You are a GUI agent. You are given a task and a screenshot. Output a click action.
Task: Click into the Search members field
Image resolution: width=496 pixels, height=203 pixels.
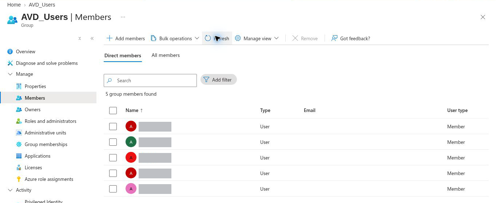click(x=150, y=80)
